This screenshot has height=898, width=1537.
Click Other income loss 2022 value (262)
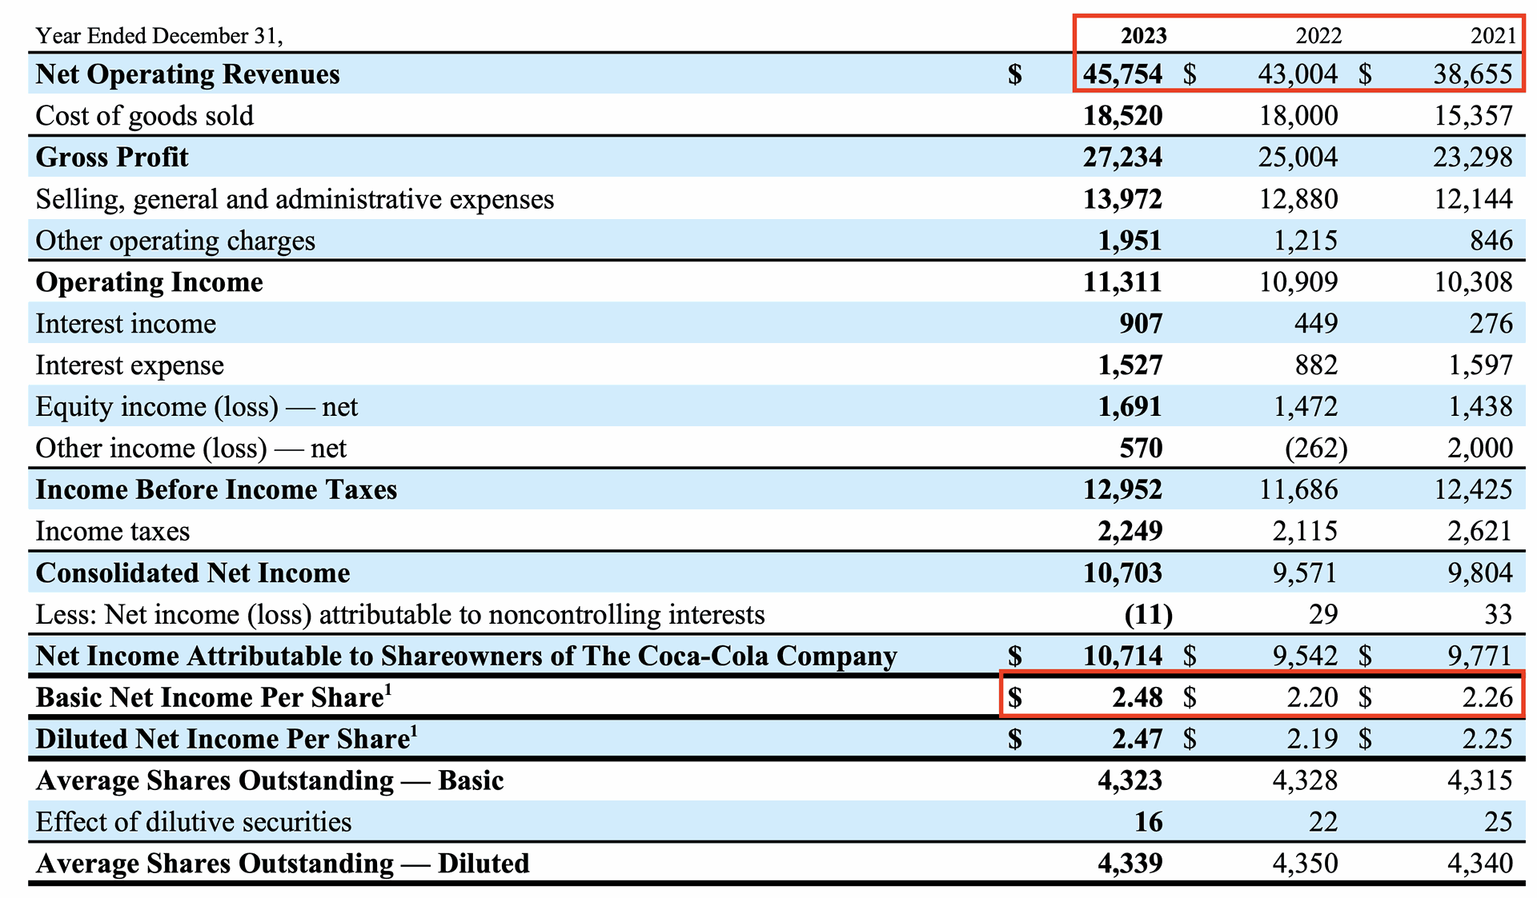coord(1315,449)
